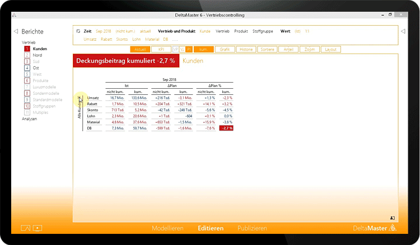This screenshot has height=245, width=420.
Task: Toggle the VP comparison button
Action: tap(176, 49)
